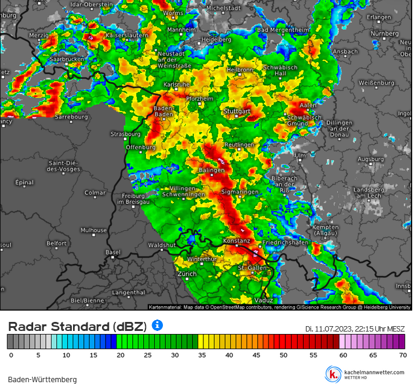
Task: Click the blue info icon beside Radar Standard
Action: click(x=158, y=325)
